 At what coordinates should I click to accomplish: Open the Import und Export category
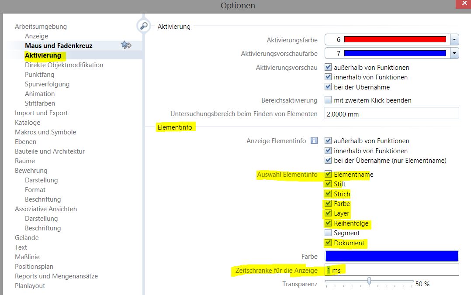tap(42, 113)
